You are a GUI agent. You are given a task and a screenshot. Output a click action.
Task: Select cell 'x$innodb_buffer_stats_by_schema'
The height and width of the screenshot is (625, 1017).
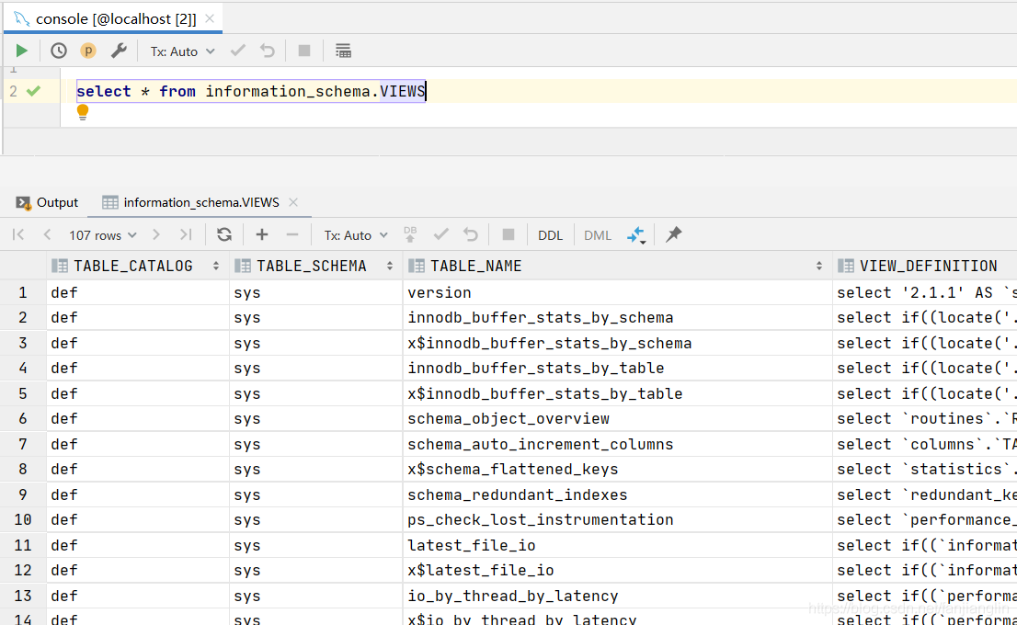click(x=617, y=343)
